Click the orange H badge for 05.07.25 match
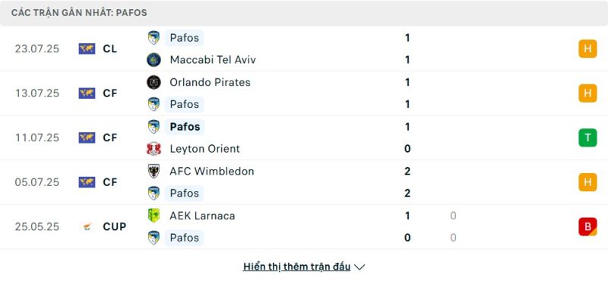This screenshot has width=608, height=284. click(x=587, y=182)
